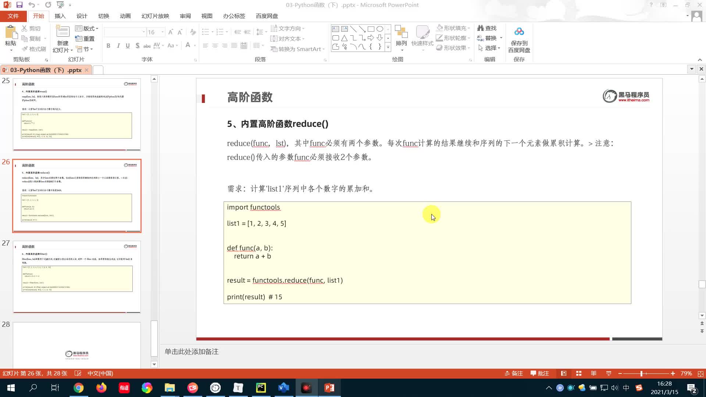Open the font name dropdown arrow

tap(144, 32)
